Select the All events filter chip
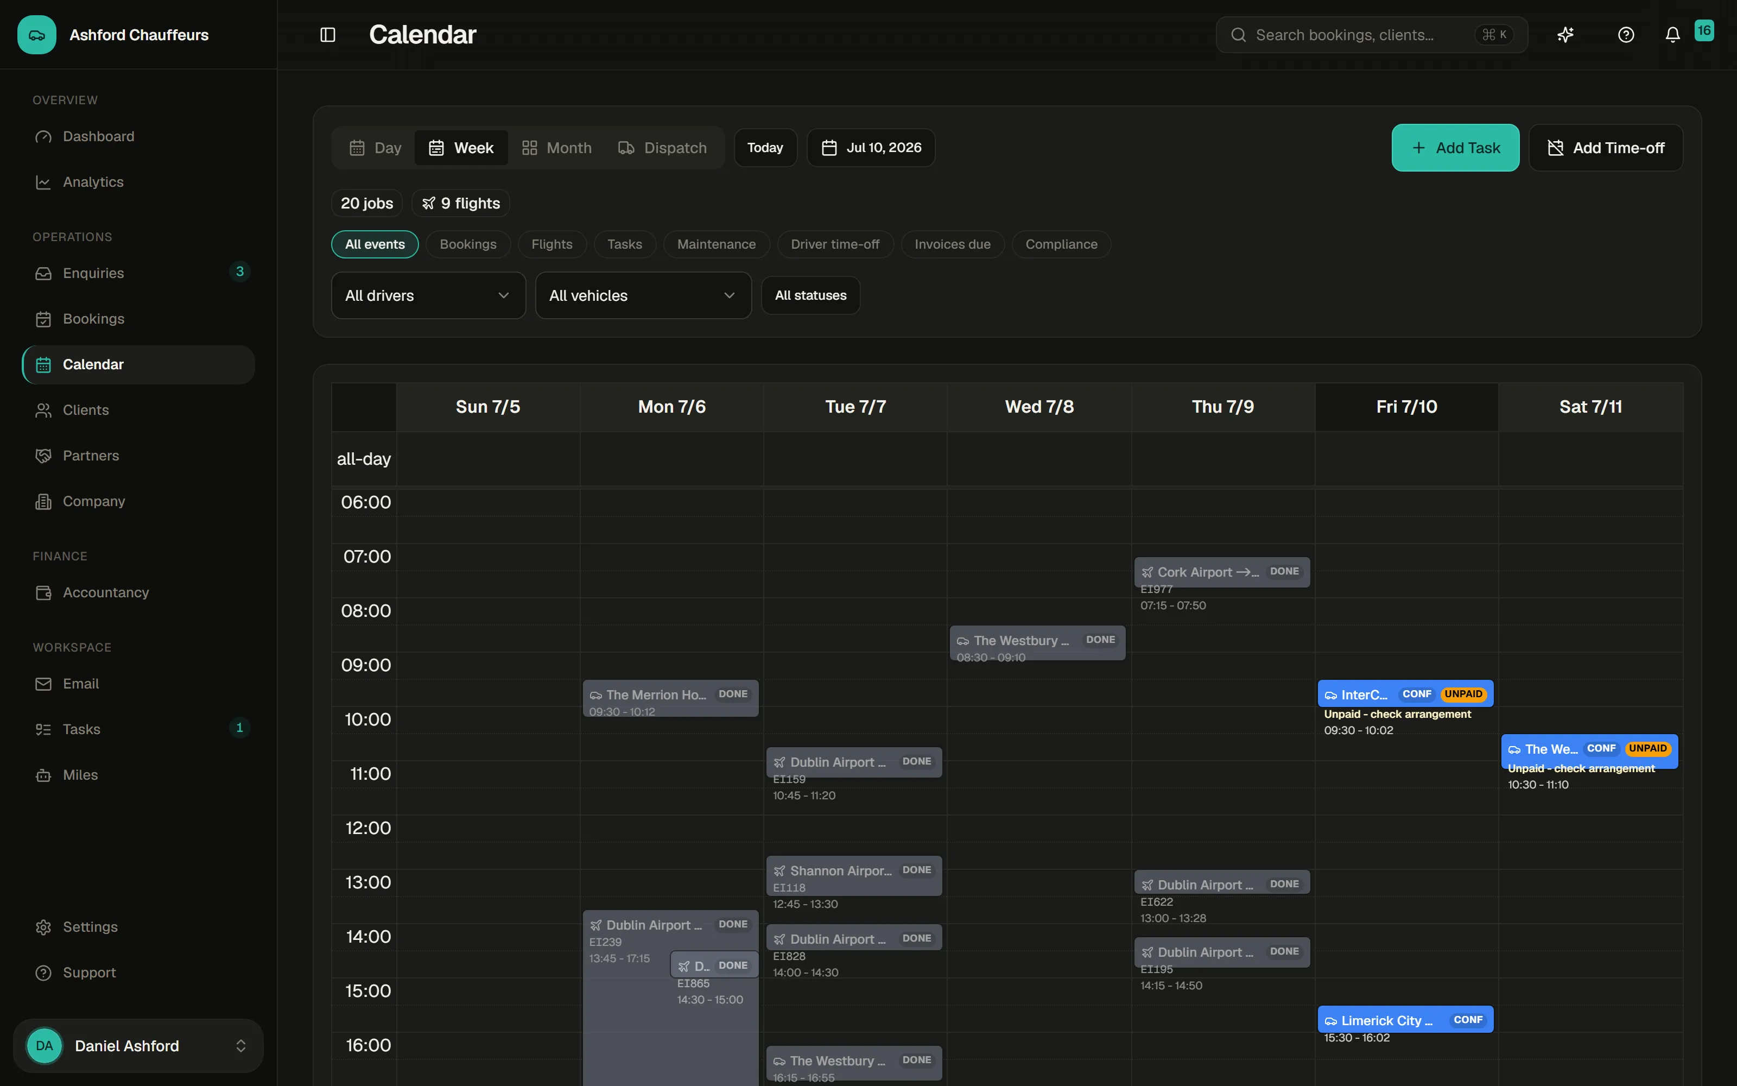 click(x=375, y=244)
